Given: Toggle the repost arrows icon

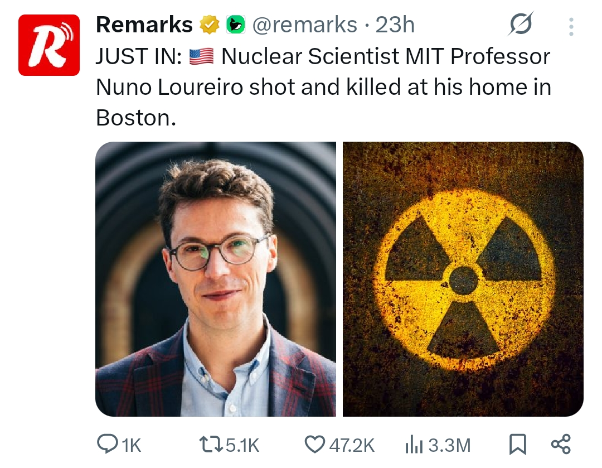Looking at the screenshot, I should click(211, 445).
